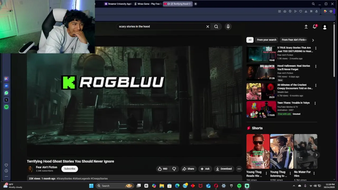The image size is (338, 190).
Task: Switch to 'Streamer University Application' browser tab
Action: pos(118,4)
